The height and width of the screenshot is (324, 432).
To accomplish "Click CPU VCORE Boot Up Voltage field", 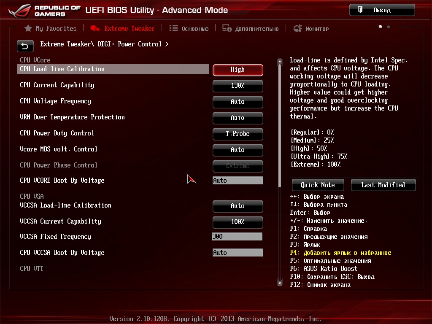I will 238,181.
